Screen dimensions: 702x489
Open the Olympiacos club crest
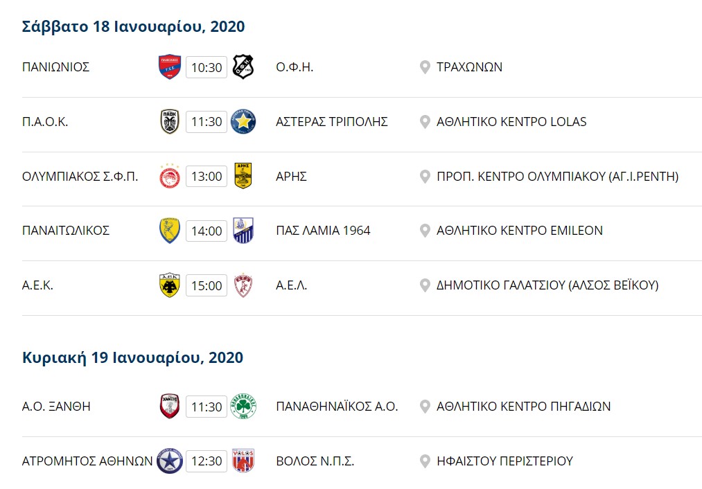[x=170, y=176]
